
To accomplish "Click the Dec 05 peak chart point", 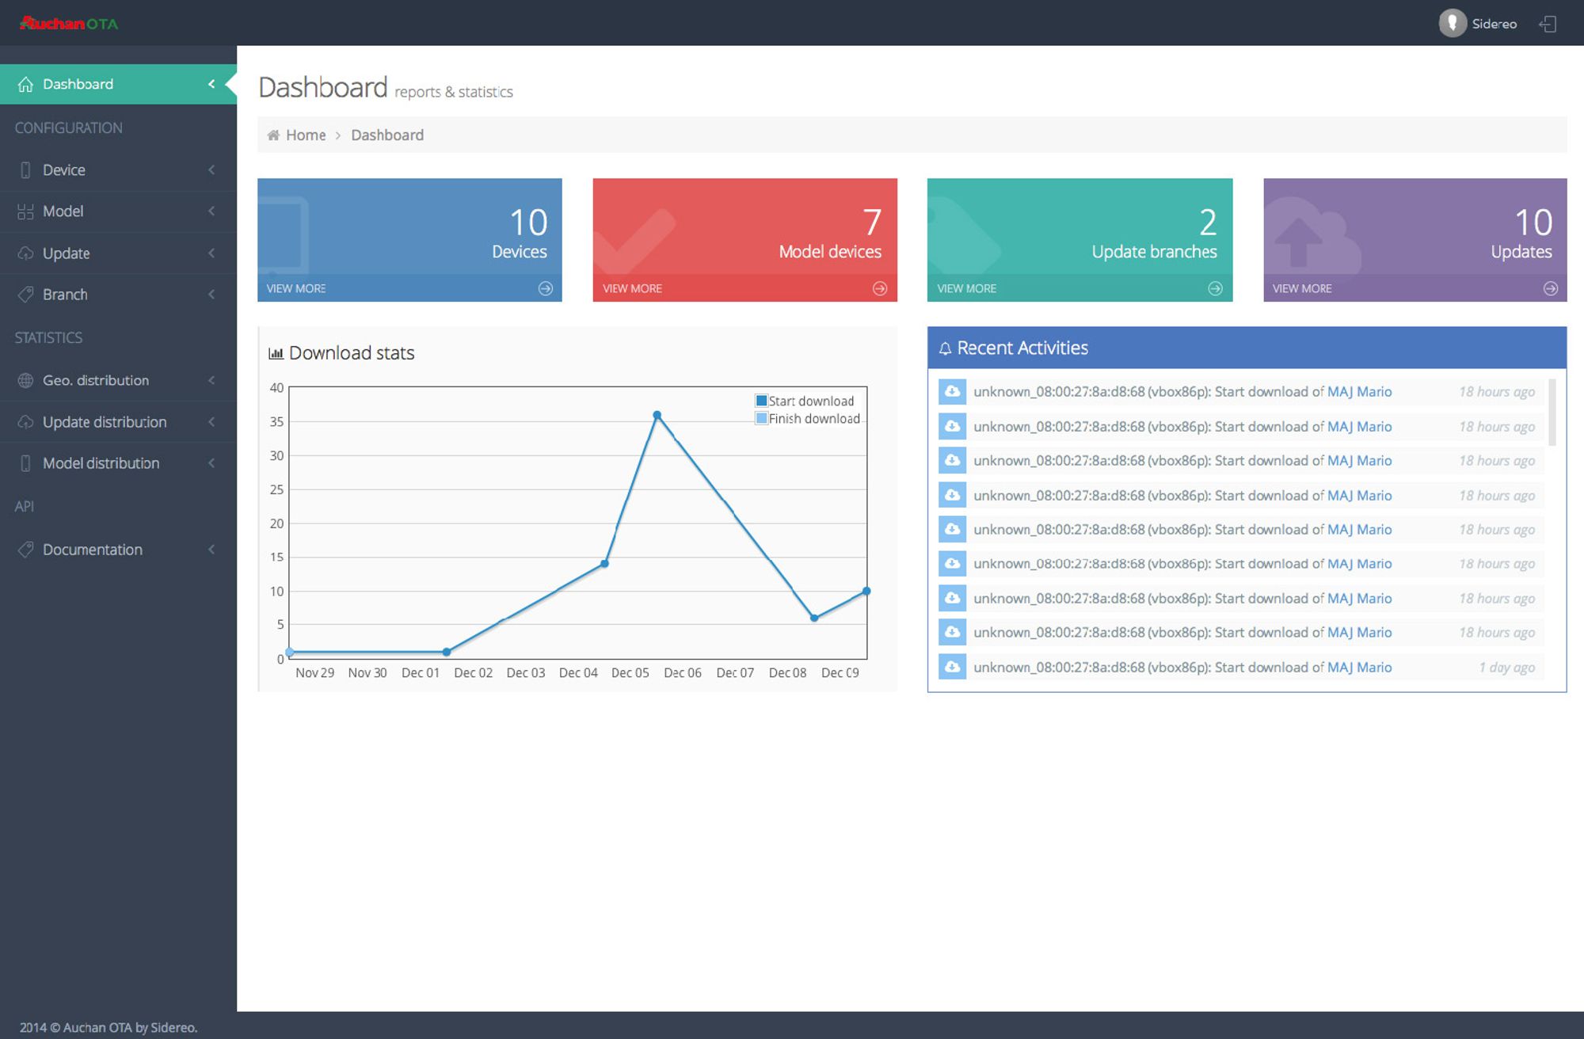I will [657, 415].
